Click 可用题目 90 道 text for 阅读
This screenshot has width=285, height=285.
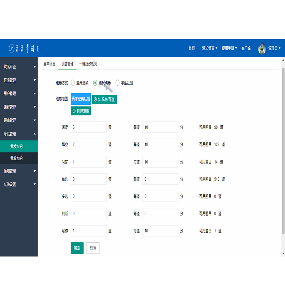pos(211,127)
